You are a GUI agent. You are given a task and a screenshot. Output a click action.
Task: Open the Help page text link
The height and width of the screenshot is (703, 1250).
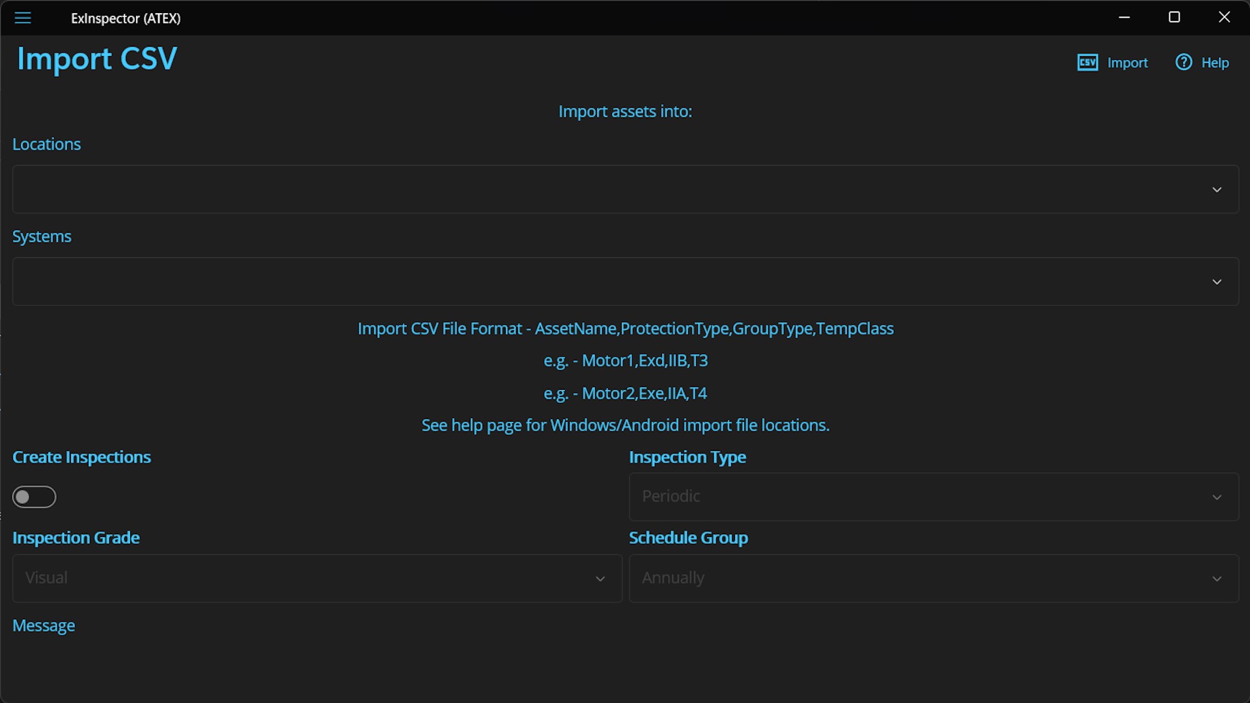[x=1215, y=62]
